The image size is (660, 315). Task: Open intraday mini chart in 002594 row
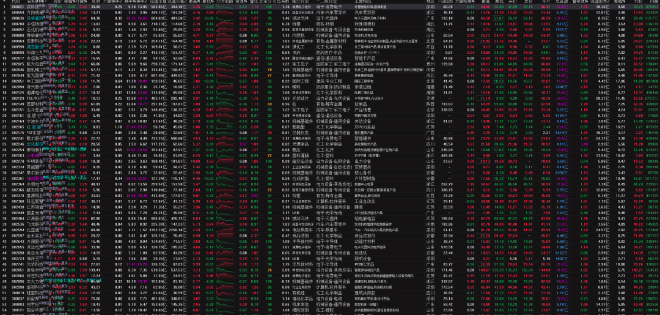(x=224, y=231)
